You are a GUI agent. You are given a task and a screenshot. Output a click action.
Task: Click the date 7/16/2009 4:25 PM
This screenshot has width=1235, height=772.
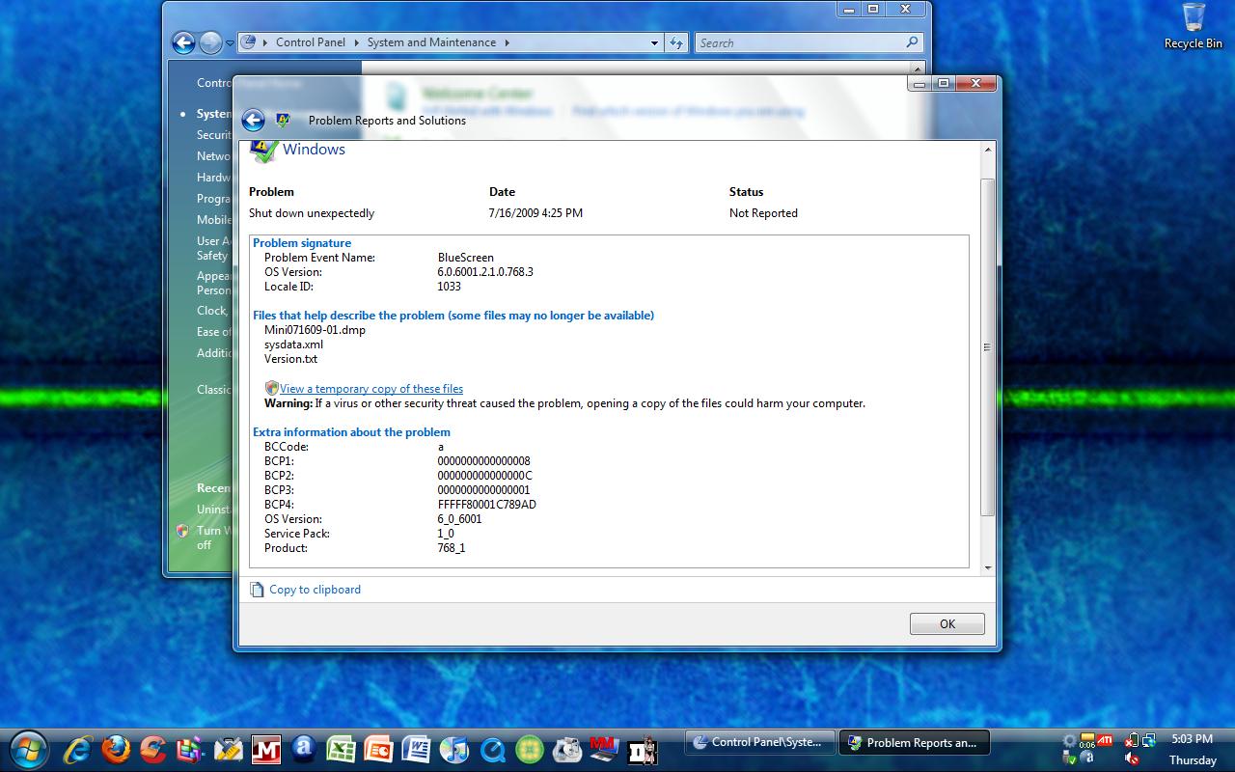coord(535,213)
